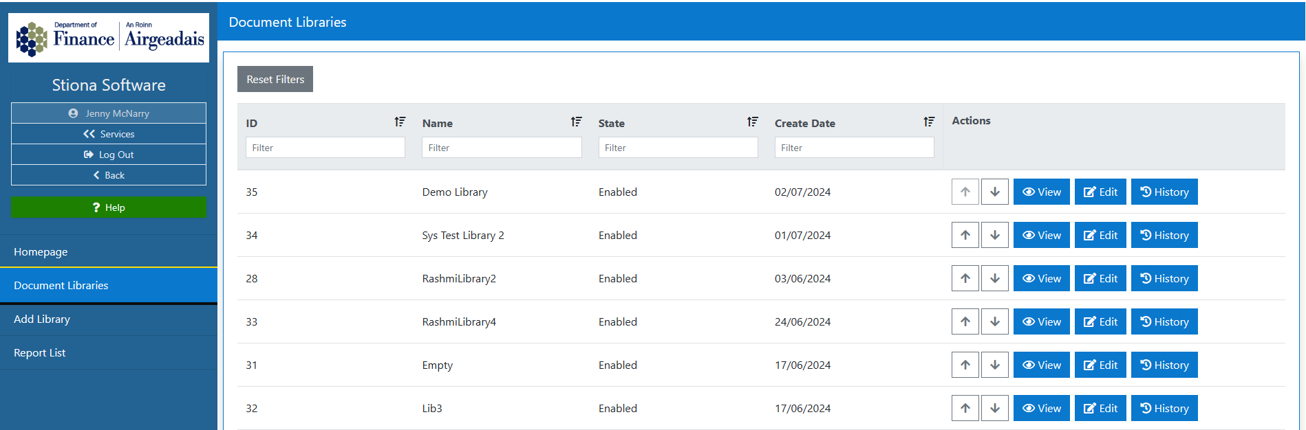Go Back using sidebar link
The width and height of the screenshot is (1306, 430).
click(x=109, y=175)
